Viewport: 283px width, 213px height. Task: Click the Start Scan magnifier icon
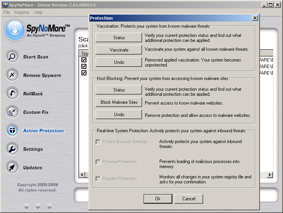12,57
